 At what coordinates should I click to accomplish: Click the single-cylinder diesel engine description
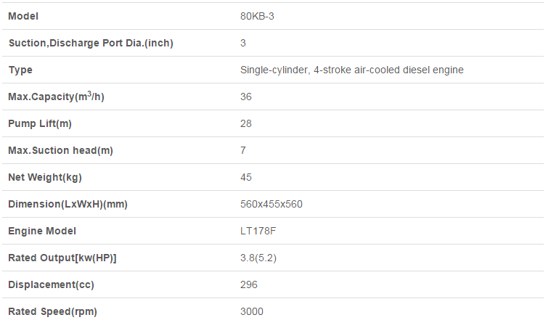pyautogui.click(x=352, y=70)
